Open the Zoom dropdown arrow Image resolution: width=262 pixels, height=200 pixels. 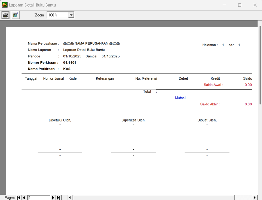pyautogui.click(x=71, y=15)
